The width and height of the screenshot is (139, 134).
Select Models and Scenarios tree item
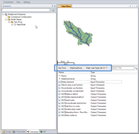point(17,15)
